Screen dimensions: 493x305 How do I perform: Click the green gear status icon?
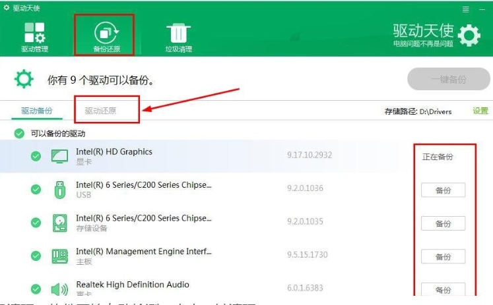[x=24, y=79]
